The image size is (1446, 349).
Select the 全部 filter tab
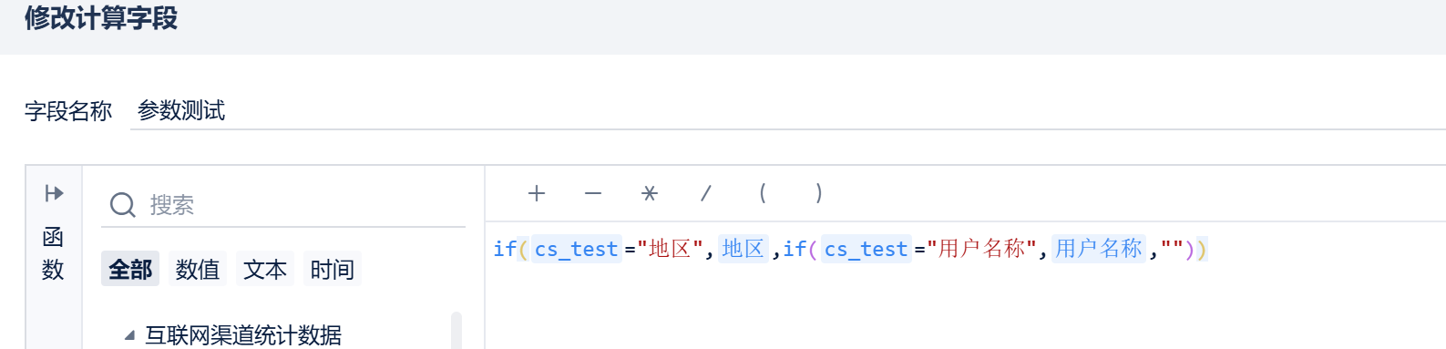[x=130, y=269]
